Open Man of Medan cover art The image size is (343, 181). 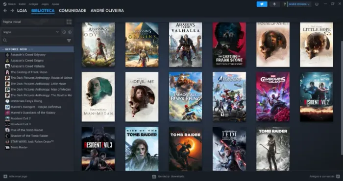click(x=98, y=97)
